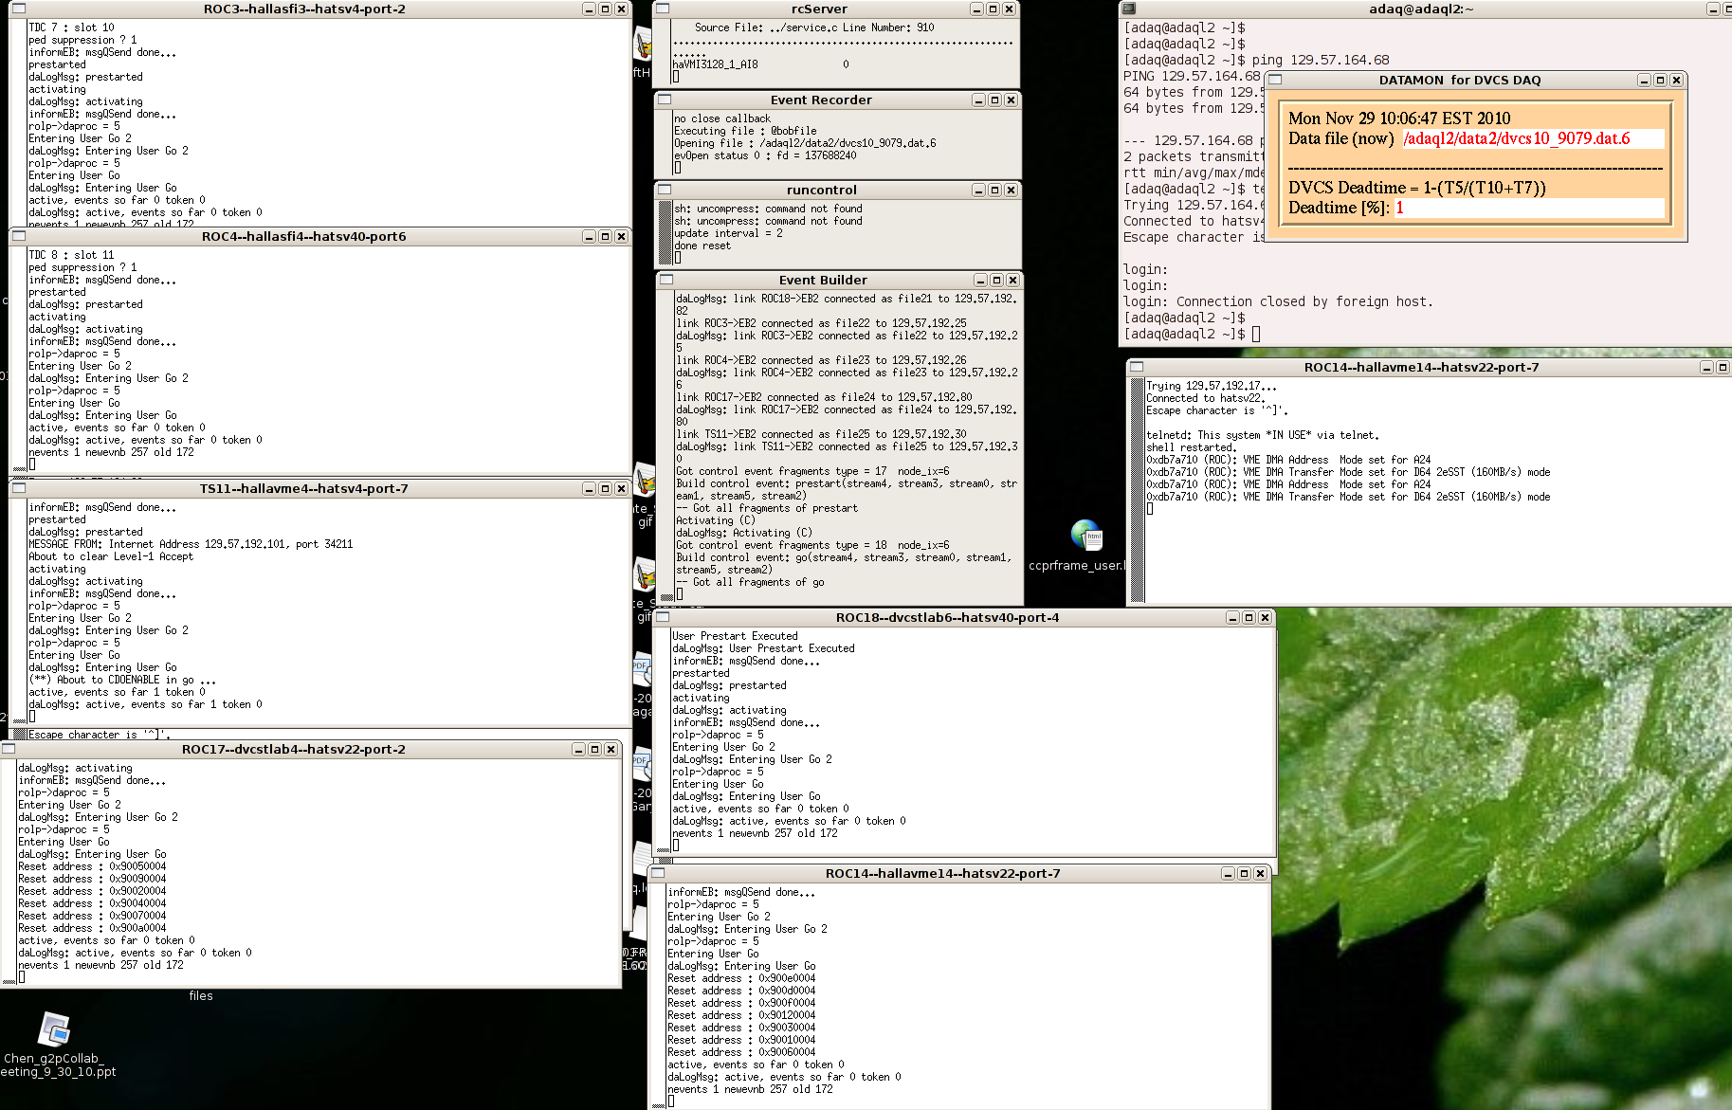1732x1110 pixels.
Task: Click 'telnetd: This system *IN USE* via telnet.' line
Action: pyautogui.click(x=1262, y=435)
